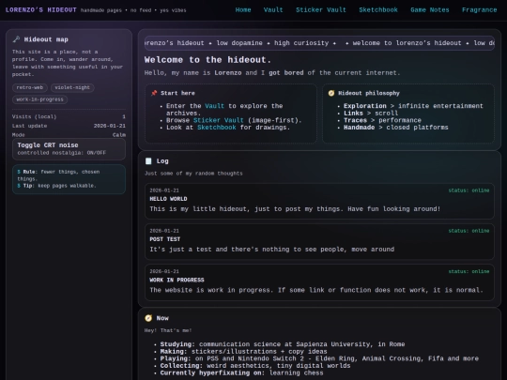Image resolution: width=507 pixels, height=380 pixels.
Task: Click the Currently hyperfixating on line
Action: tap(241, 372)
